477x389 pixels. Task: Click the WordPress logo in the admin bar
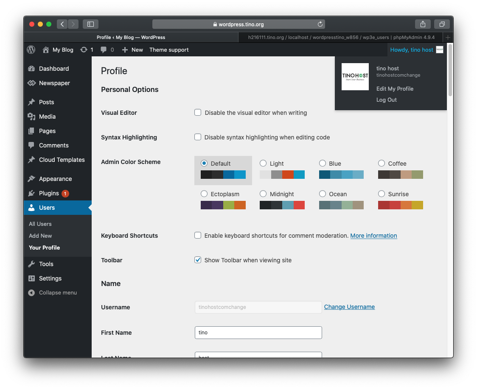pyautogui.click(x=31, y=50)
